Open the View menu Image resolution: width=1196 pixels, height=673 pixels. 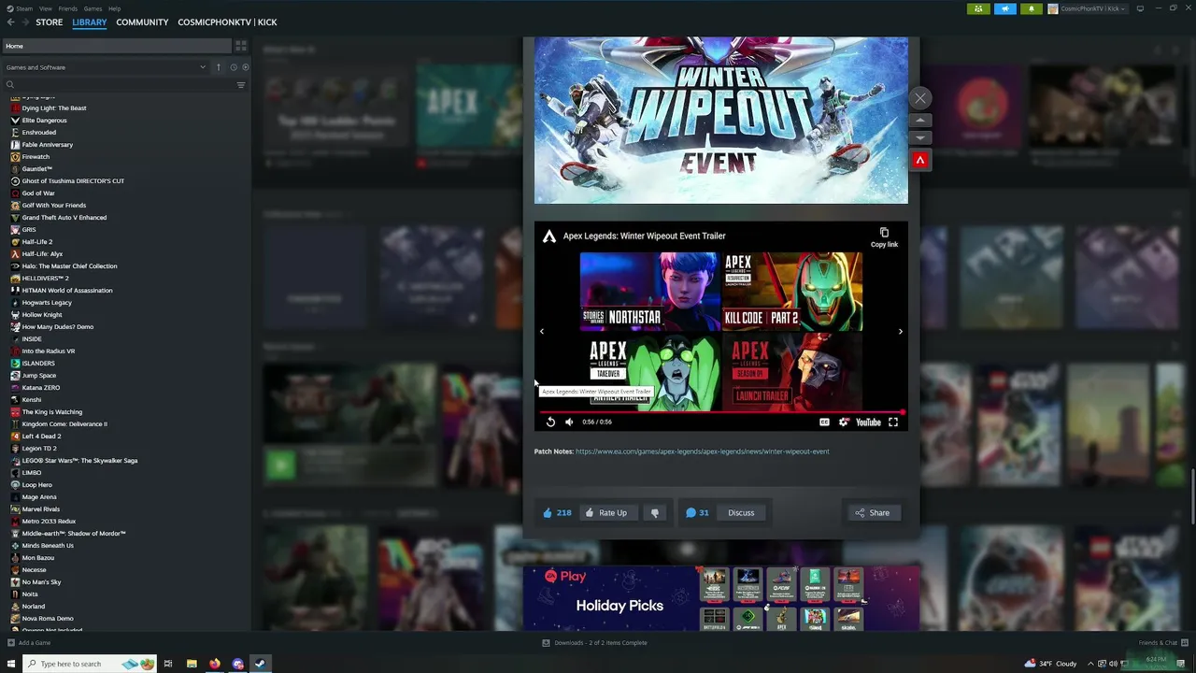pyautogui.click(x=45, y=8)
